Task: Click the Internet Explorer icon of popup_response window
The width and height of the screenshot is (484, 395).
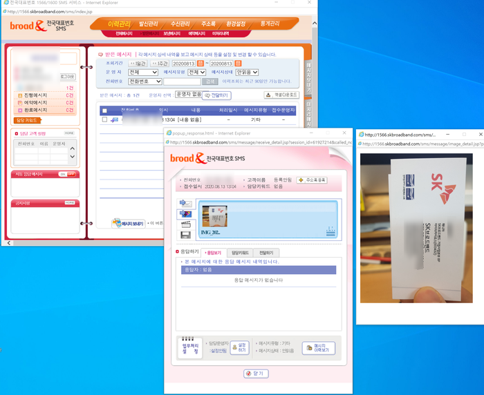Action: pyautogui.click(x=169, y=133)
